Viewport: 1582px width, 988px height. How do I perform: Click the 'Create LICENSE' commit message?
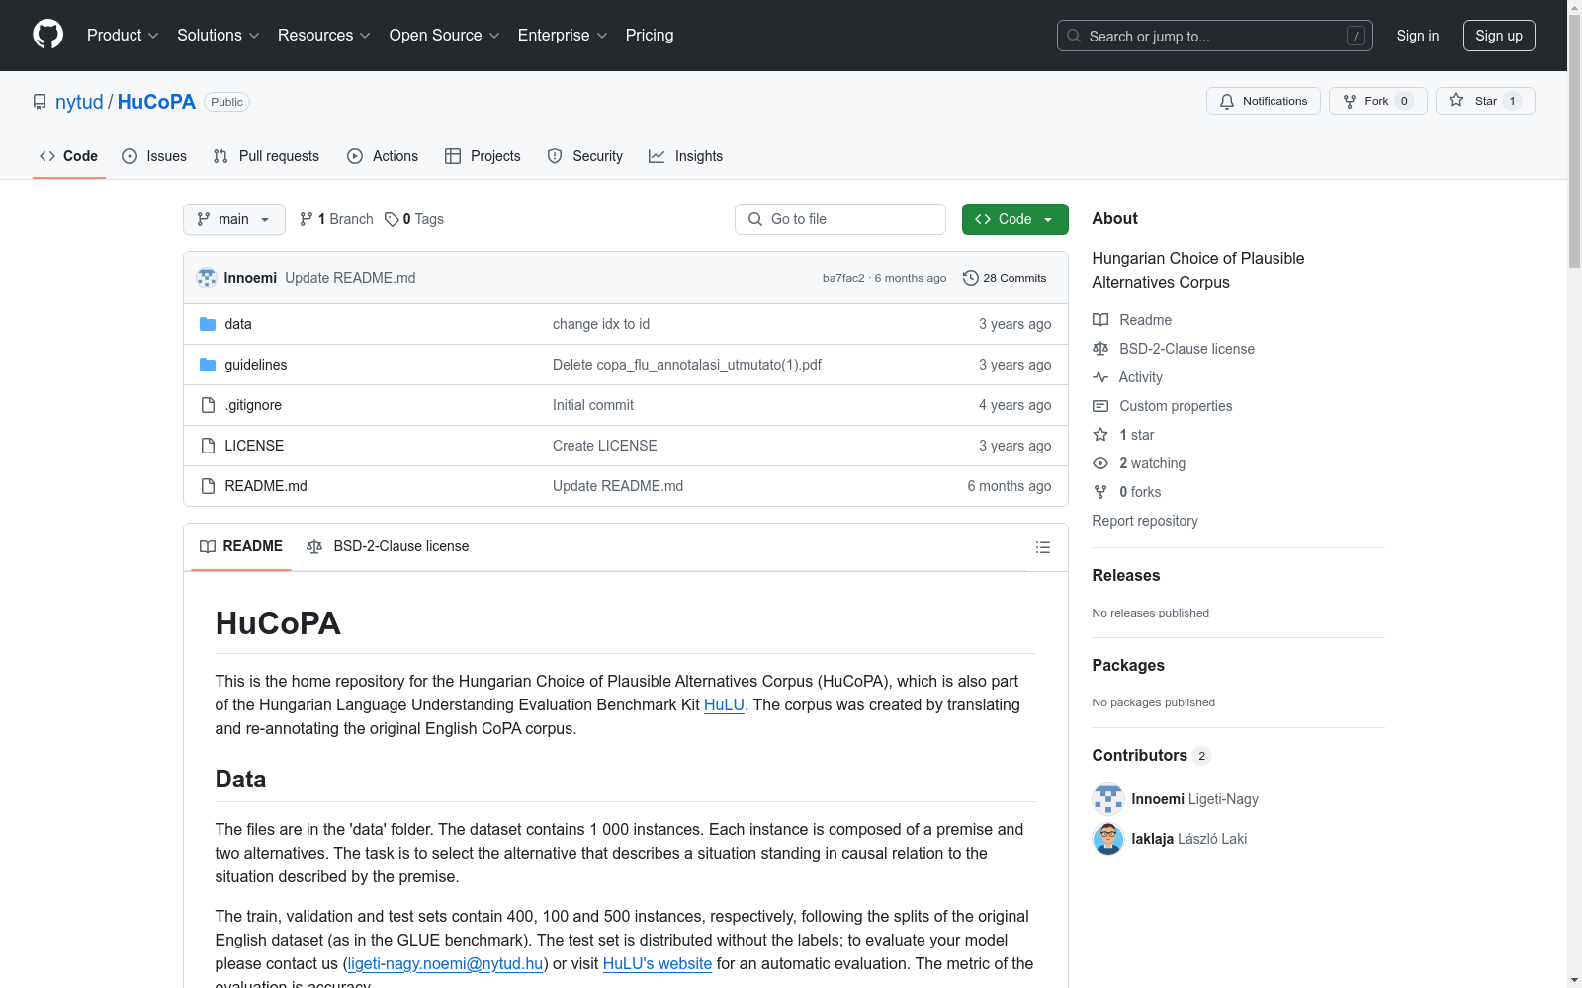click(605, 446)
